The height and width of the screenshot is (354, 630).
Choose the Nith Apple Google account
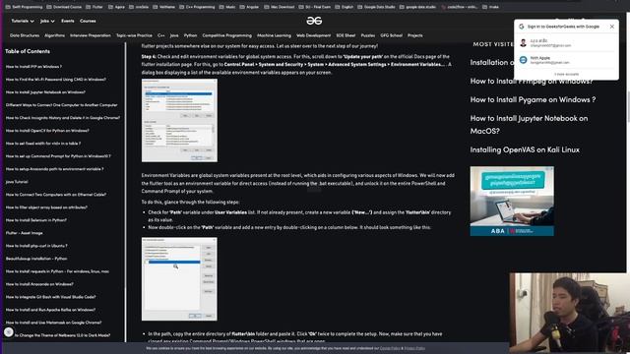566,60
